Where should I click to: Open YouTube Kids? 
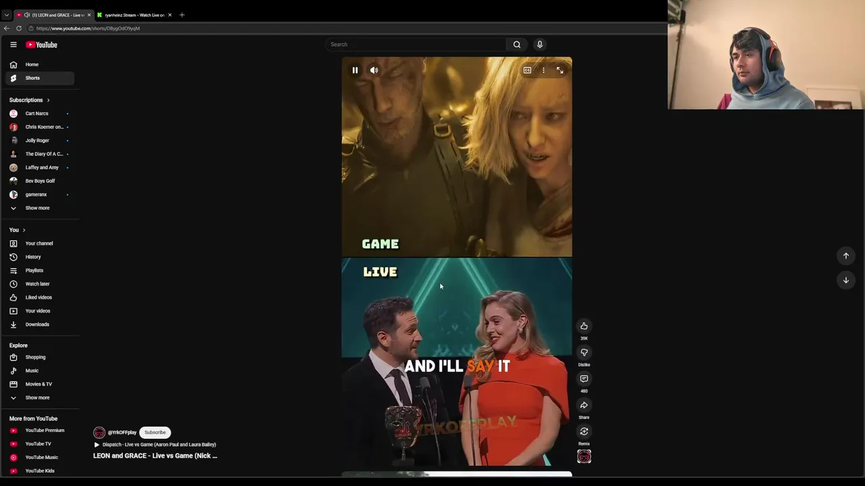(40, 470)
